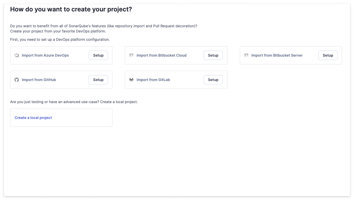The width and height of the screenshot is (354, 200).
Task: Click the "Import from GitLab" label
Action: (153, 80)
